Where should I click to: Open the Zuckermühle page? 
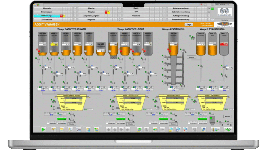click(x=47, y=20)
